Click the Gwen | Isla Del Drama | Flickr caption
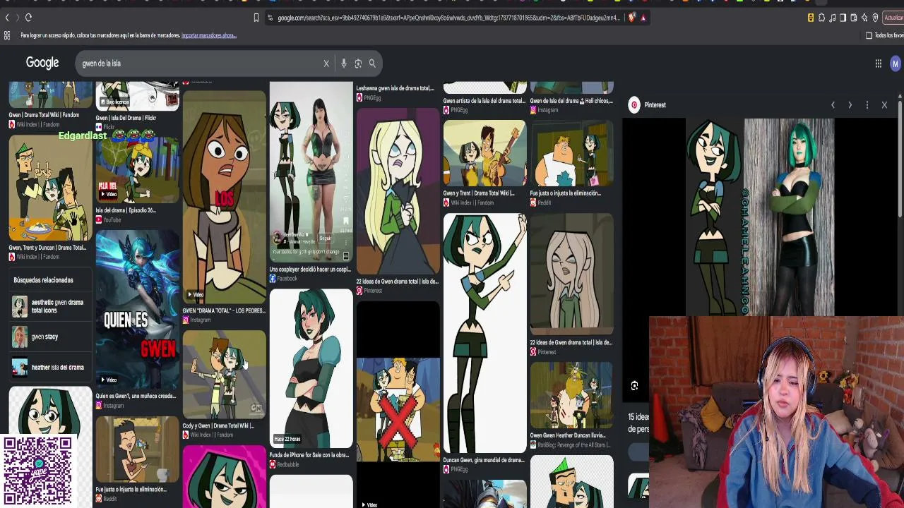 126,118
